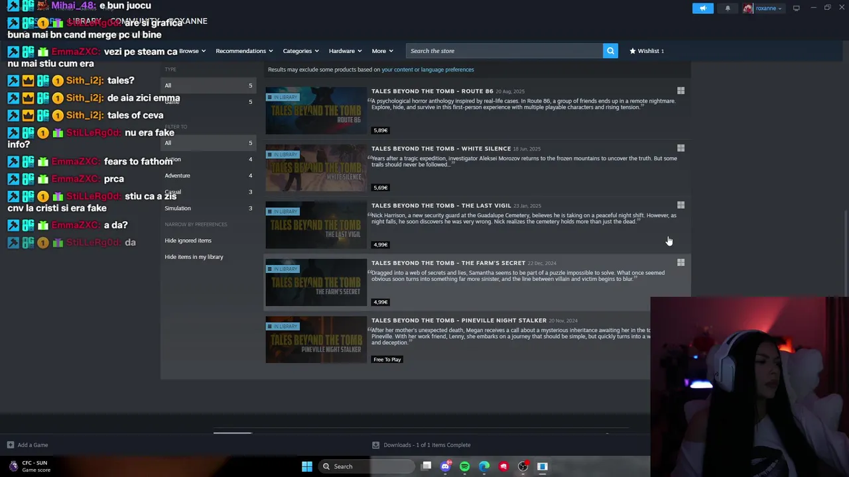The image size is (849, 477).
Task: Click the In Library badge on Pineville Night Stalker
Action: tap(283, 327)
